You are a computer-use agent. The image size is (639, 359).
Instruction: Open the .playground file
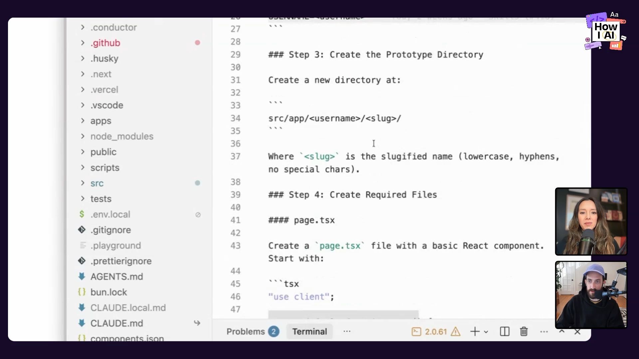point(115,246)
